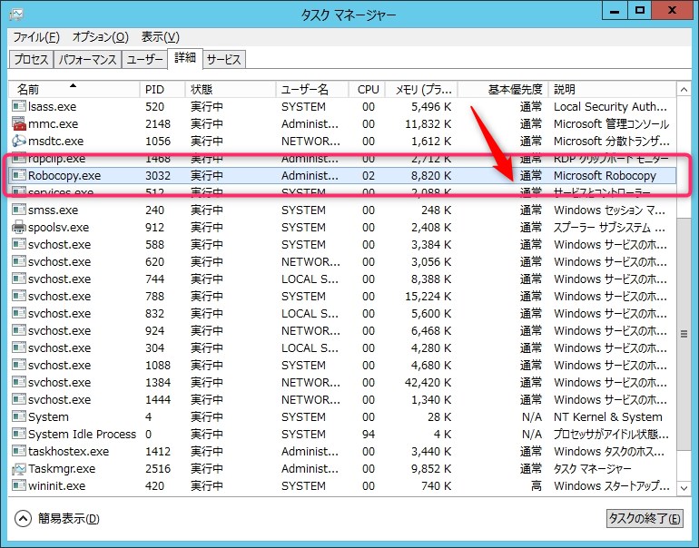The image size is (699, 548).
Task: Click the icon of svchost.exe PID 1088
Action: pos(19,365)
